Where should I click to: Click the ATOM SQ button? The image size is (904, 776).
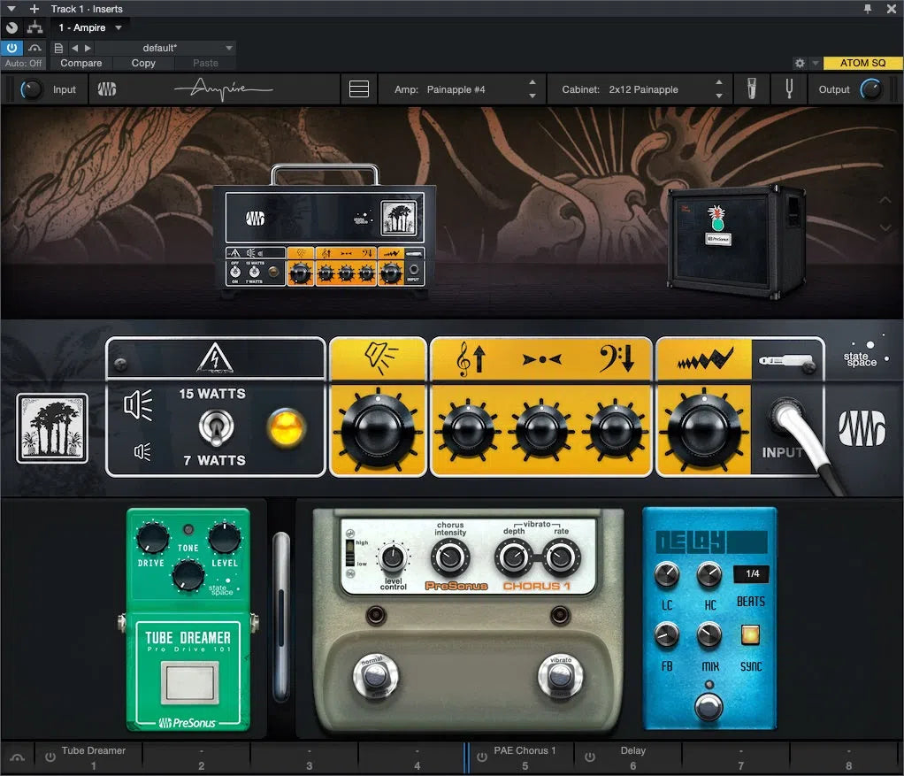pos(862,63)
